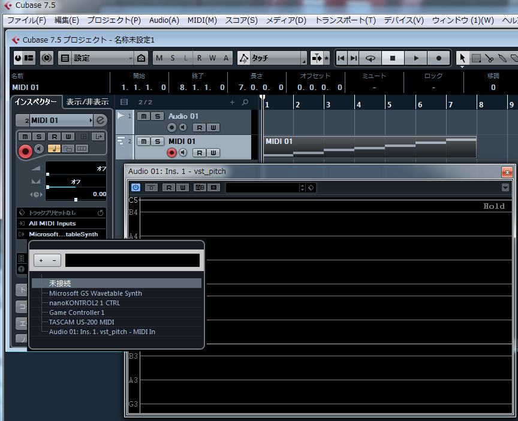Select TASCAM US-200 MIDI output
The image size is (518, 421).
click(x=117, y=322)
